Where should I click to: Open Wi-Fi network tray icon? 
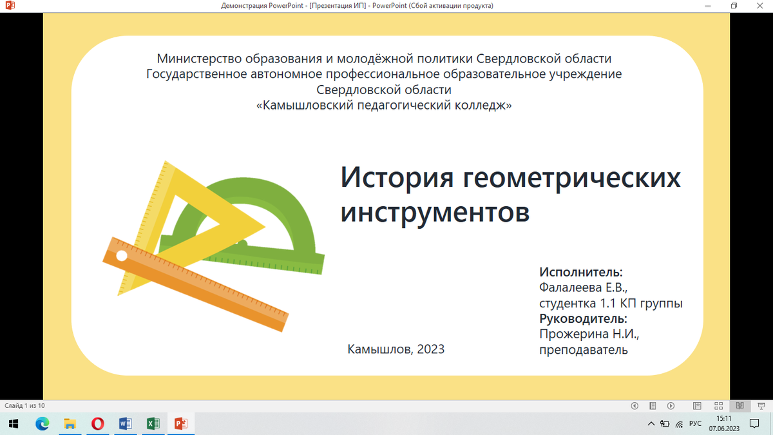click(679, 423)
